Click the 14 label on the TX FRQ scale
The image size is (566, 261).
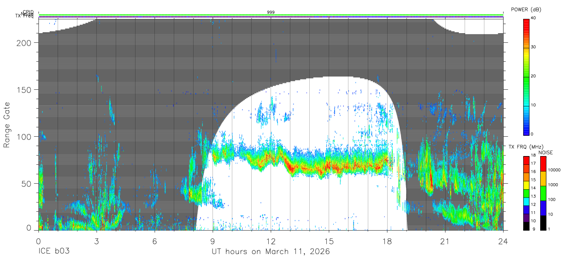click(533, 188)
